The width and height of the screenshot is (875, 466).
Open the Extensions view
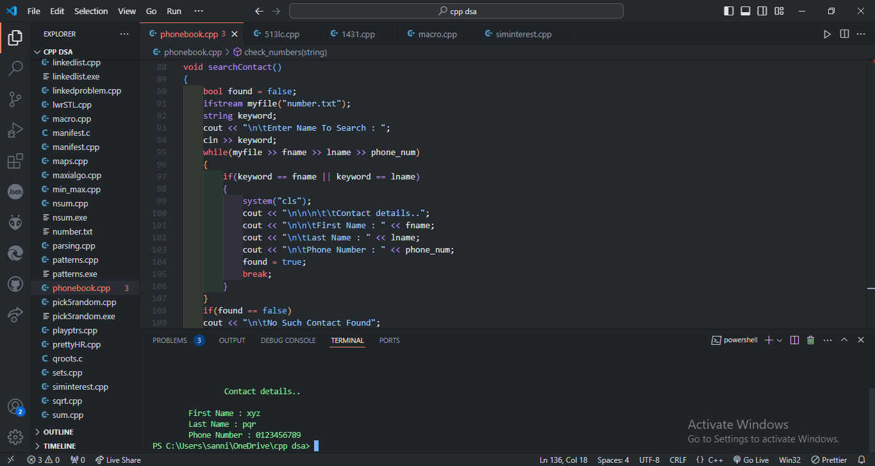15,161
